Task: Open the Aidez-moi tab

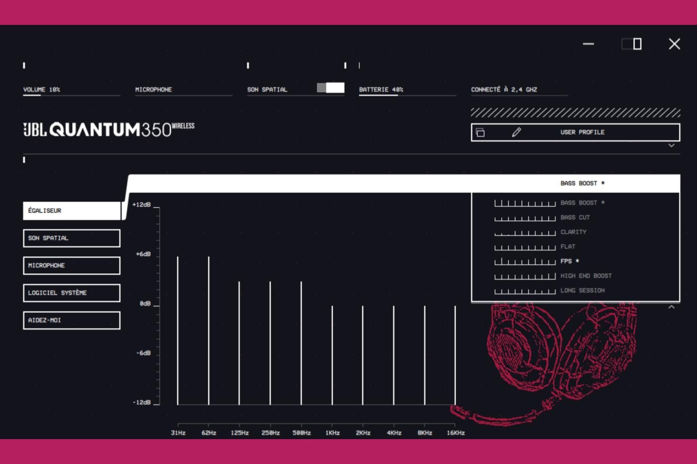Action: (x=72, y=320)
